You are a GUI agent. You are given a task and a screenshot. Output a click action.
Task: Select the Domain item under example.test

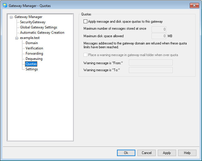pyautogui.click(x=31, y=43)
